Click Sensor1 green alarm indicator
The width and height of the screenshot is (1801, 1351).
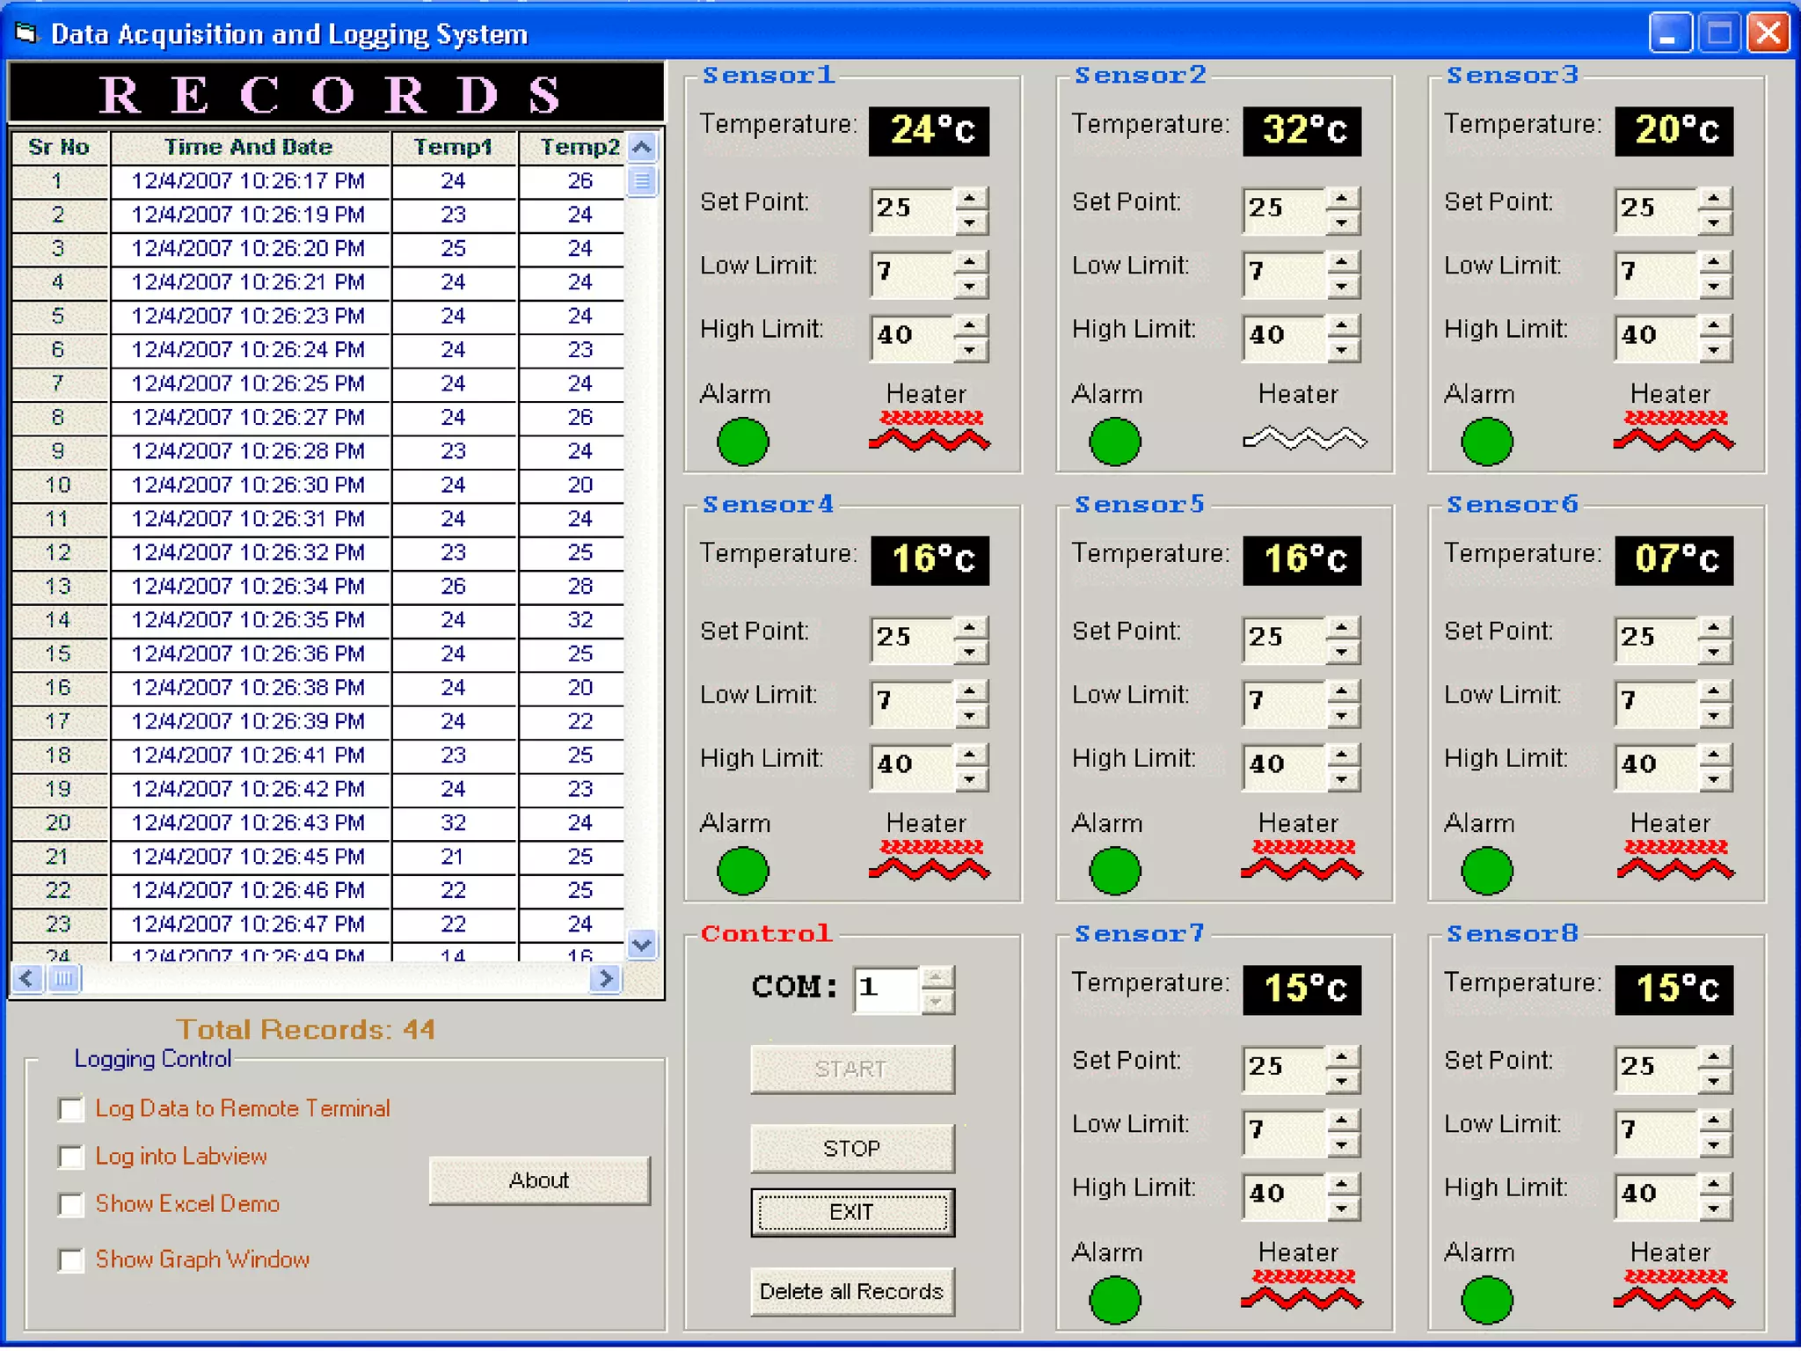[x=742, y=442]
